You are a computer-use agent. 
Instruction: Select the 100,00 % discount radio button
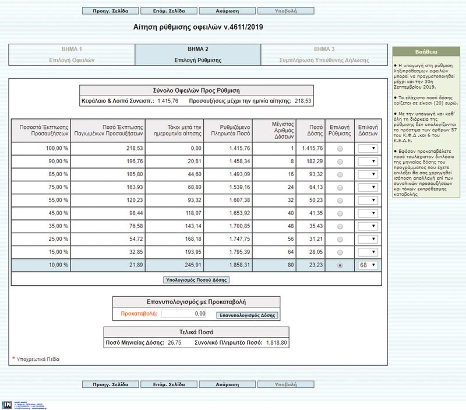340,149
